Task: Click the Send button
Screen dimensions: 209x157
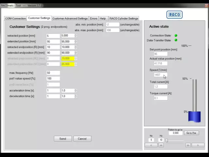Action: pyautogui.click(x=63, y=139)
